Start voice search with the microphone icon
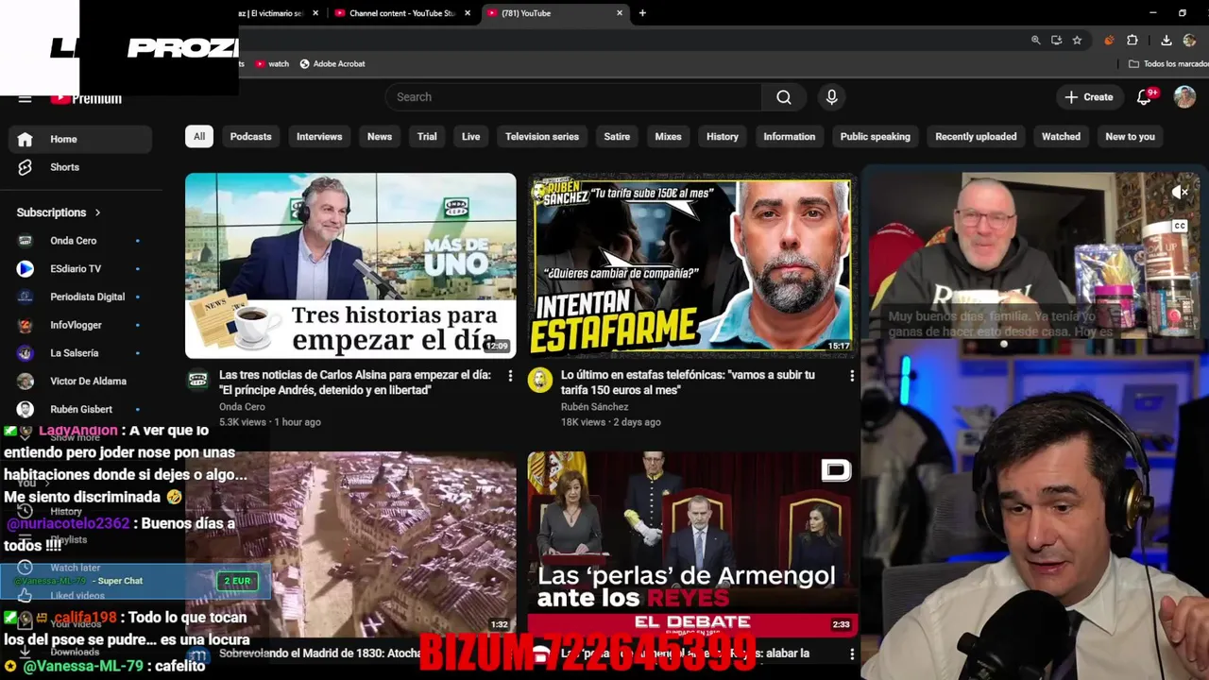1209x680 pixels. [831, 97]
